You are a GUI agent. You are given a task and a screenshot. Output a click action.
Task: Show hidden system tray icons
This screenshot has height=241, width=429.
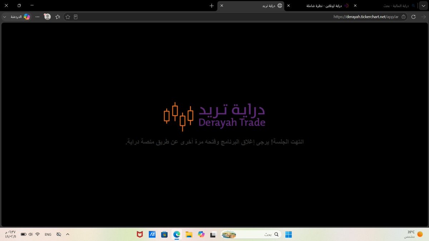[68, 235]
